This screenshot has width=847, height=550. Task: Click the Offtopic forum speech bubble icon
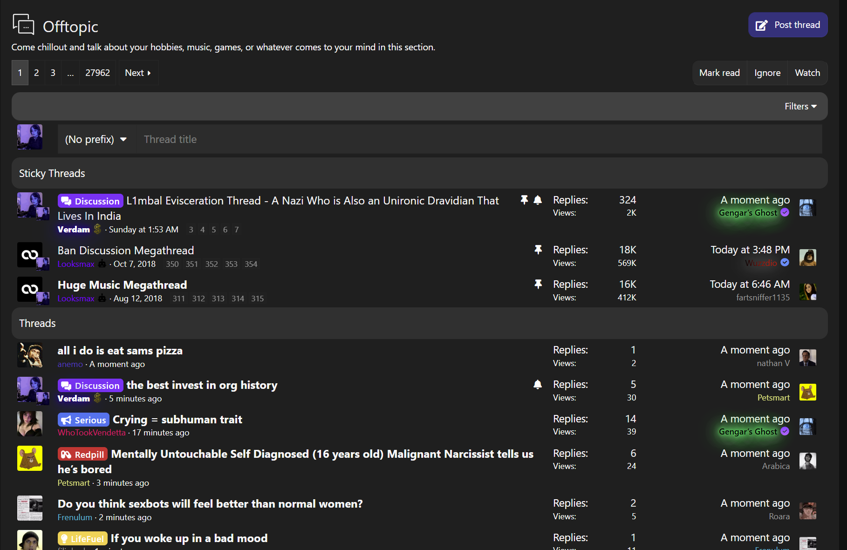click(23, 25)
